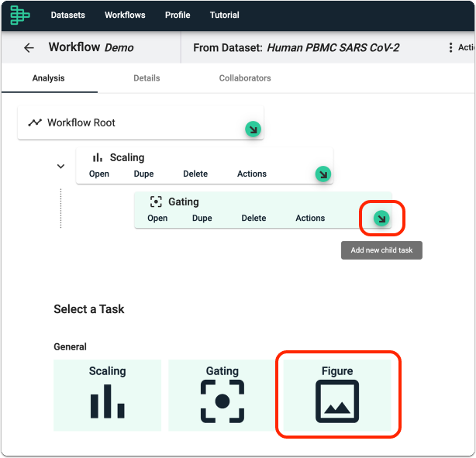Click the Human PBMC SARS CoV-2 dataset name
The height and width of the screenshot is (458, 476).
pyautogui.click(x=333, y=47)
